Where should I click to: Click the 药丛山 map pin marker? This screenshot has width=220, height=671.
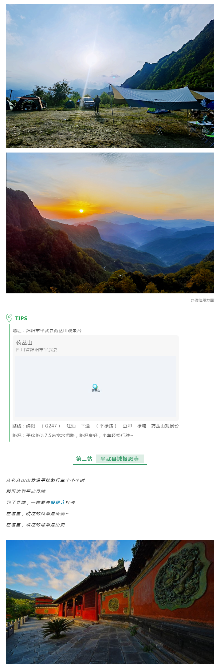tap(95, 387)
